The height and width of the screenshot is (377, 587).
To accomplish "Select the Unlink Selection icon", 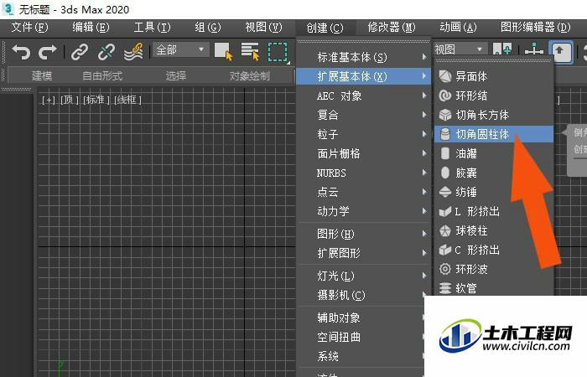I will point(106,52).
